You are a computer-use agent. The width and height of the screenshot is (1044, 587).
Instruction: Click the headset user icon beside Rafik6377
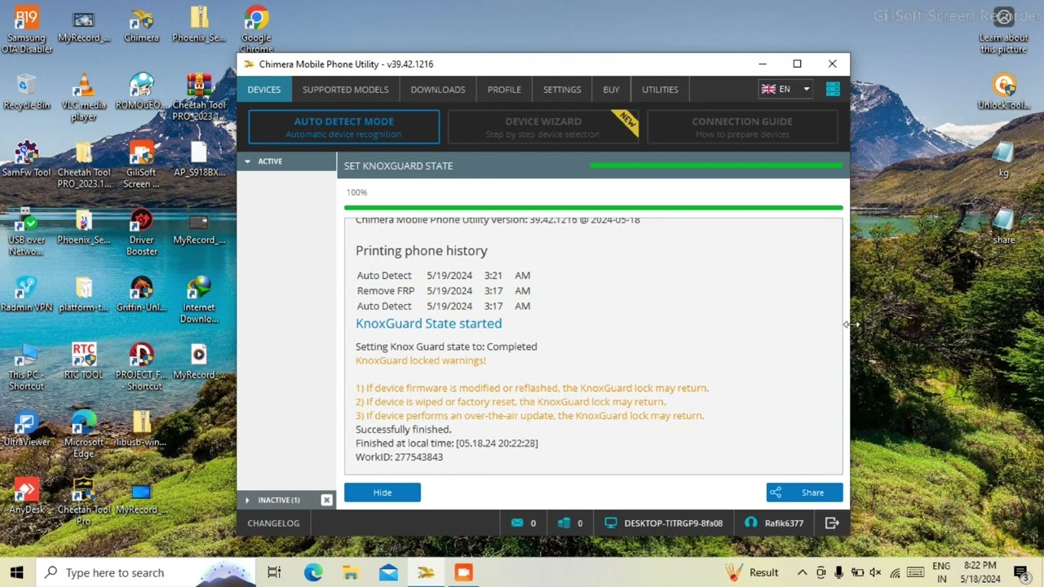pyautogui.click(x=750, y=523)
